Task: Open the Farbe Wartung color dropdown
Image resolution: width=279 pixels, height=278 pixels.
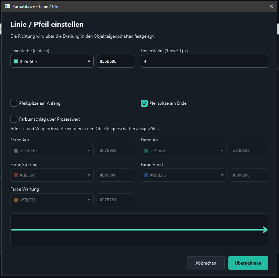Action: point(52,200)
